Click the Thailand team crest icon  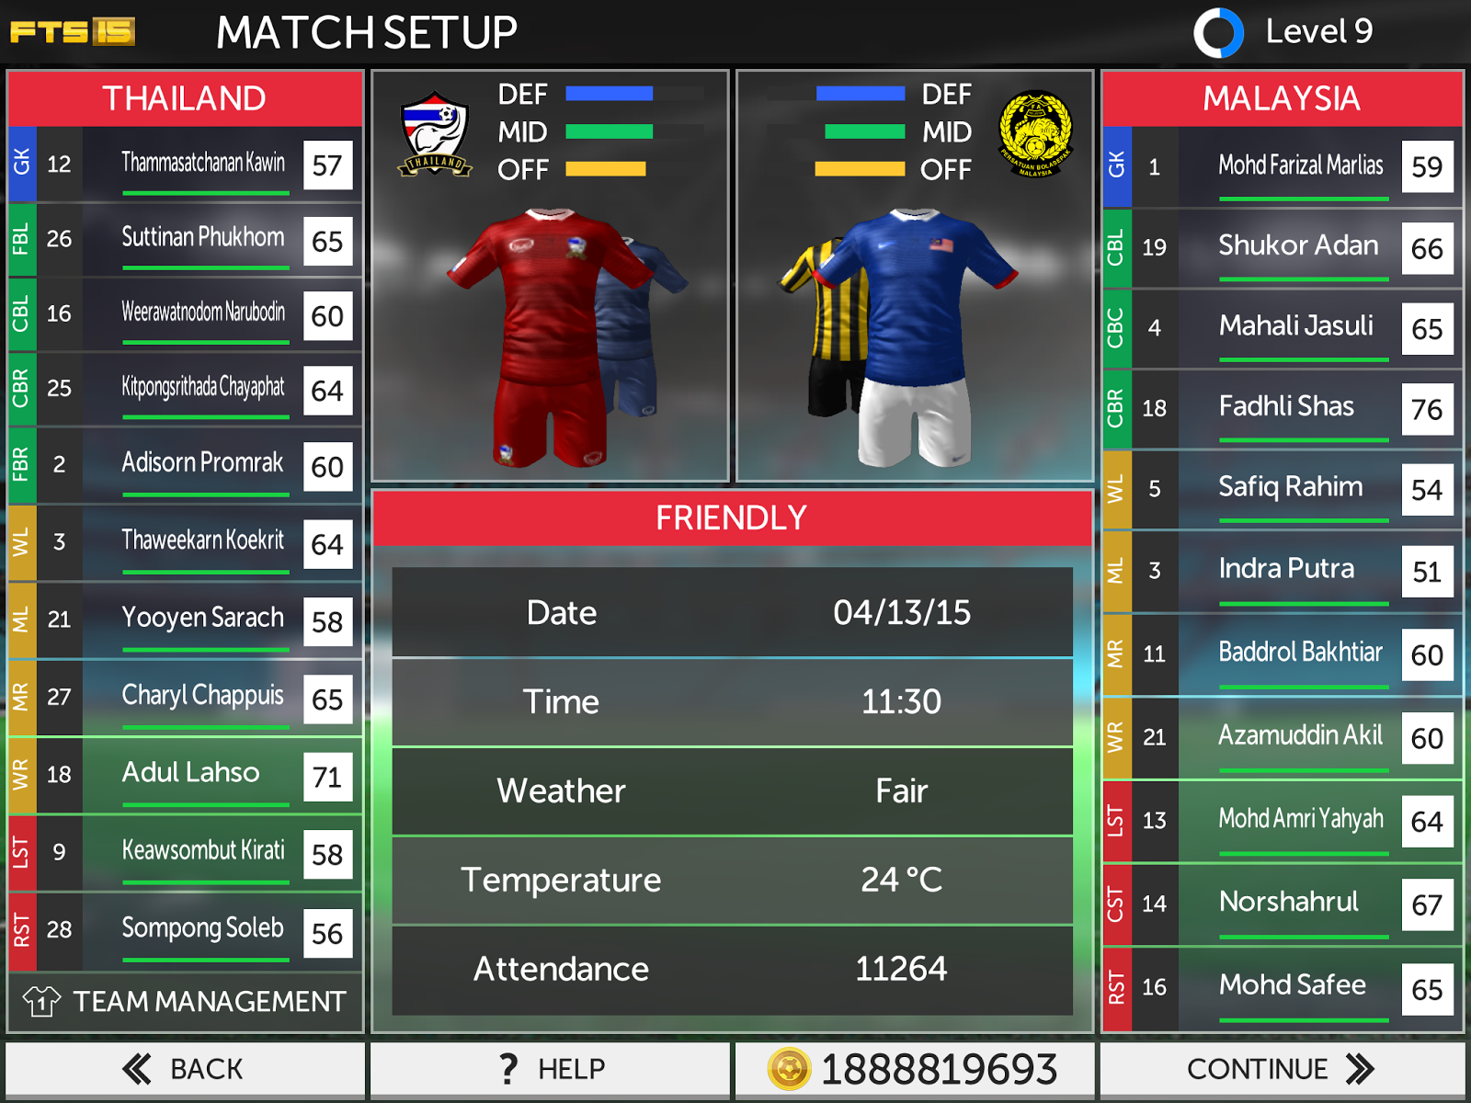point(435,134)
